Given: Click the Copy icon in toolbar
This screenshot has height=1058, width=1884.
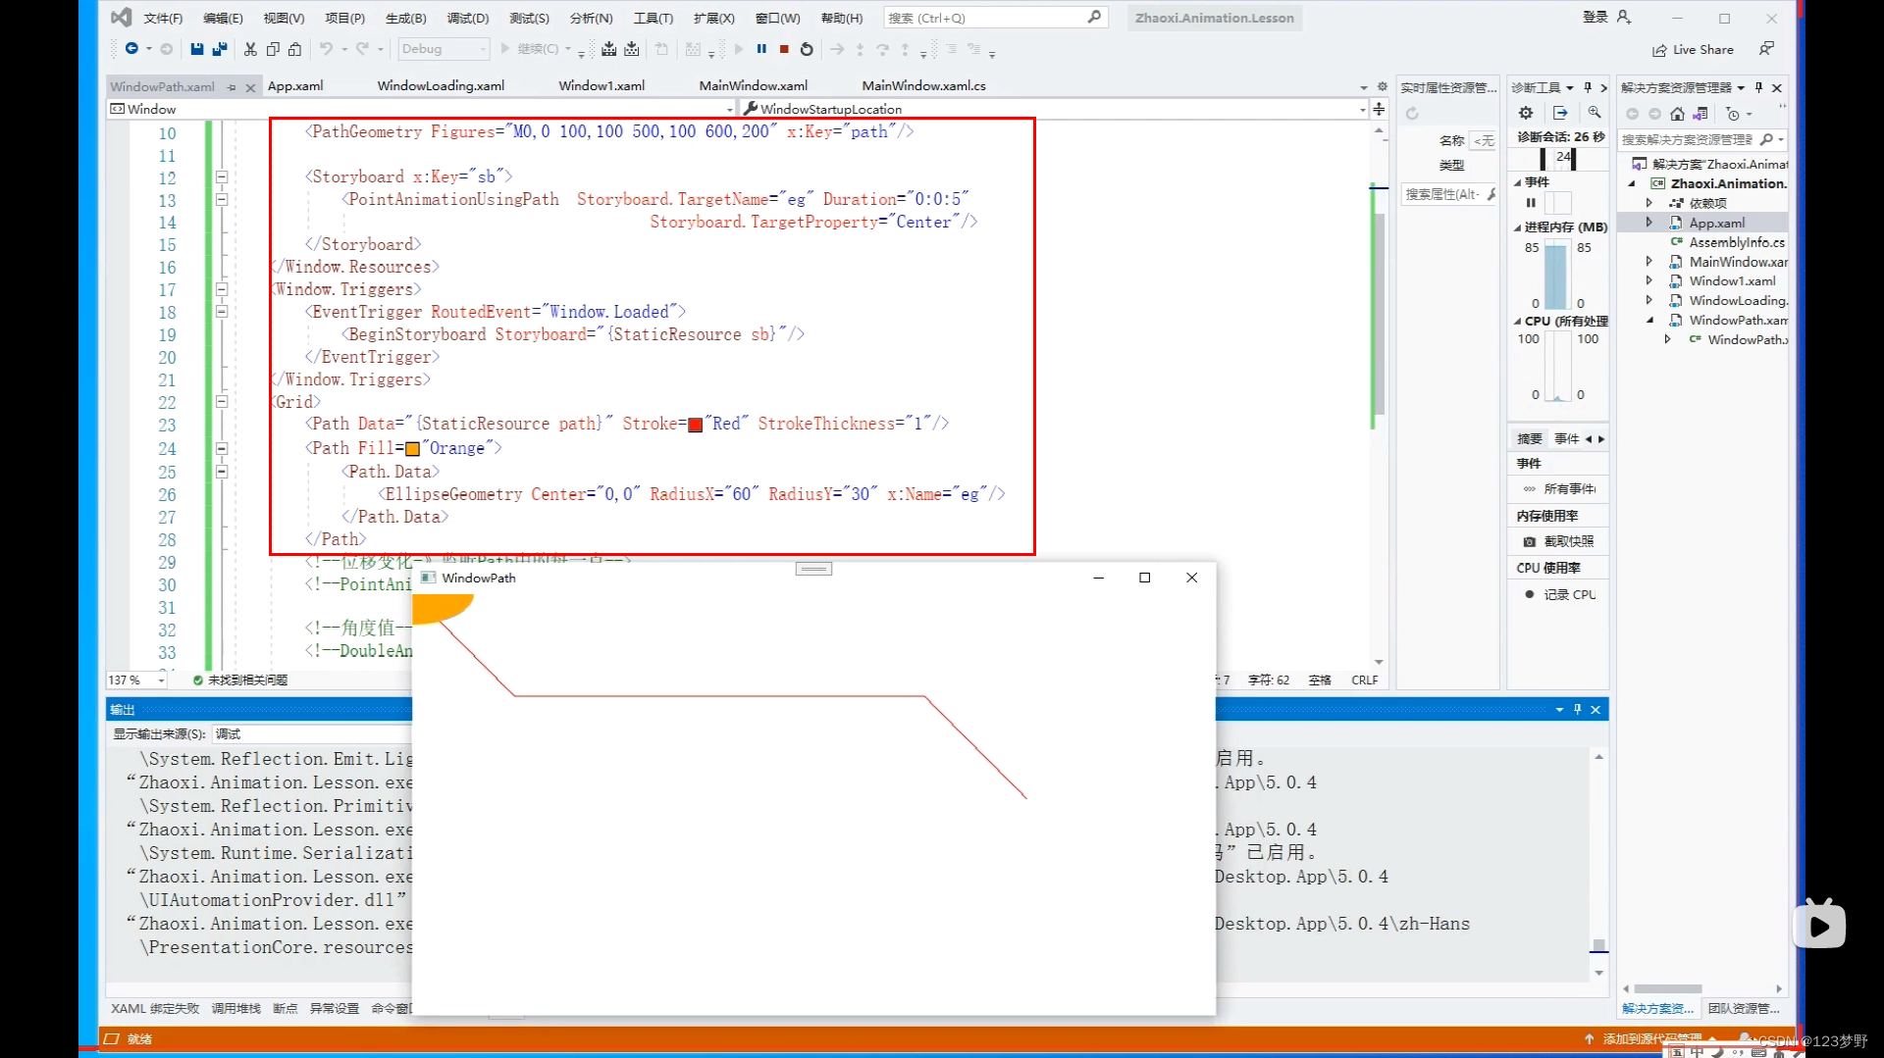Looking at the screenshot, I should click(273, 49).
